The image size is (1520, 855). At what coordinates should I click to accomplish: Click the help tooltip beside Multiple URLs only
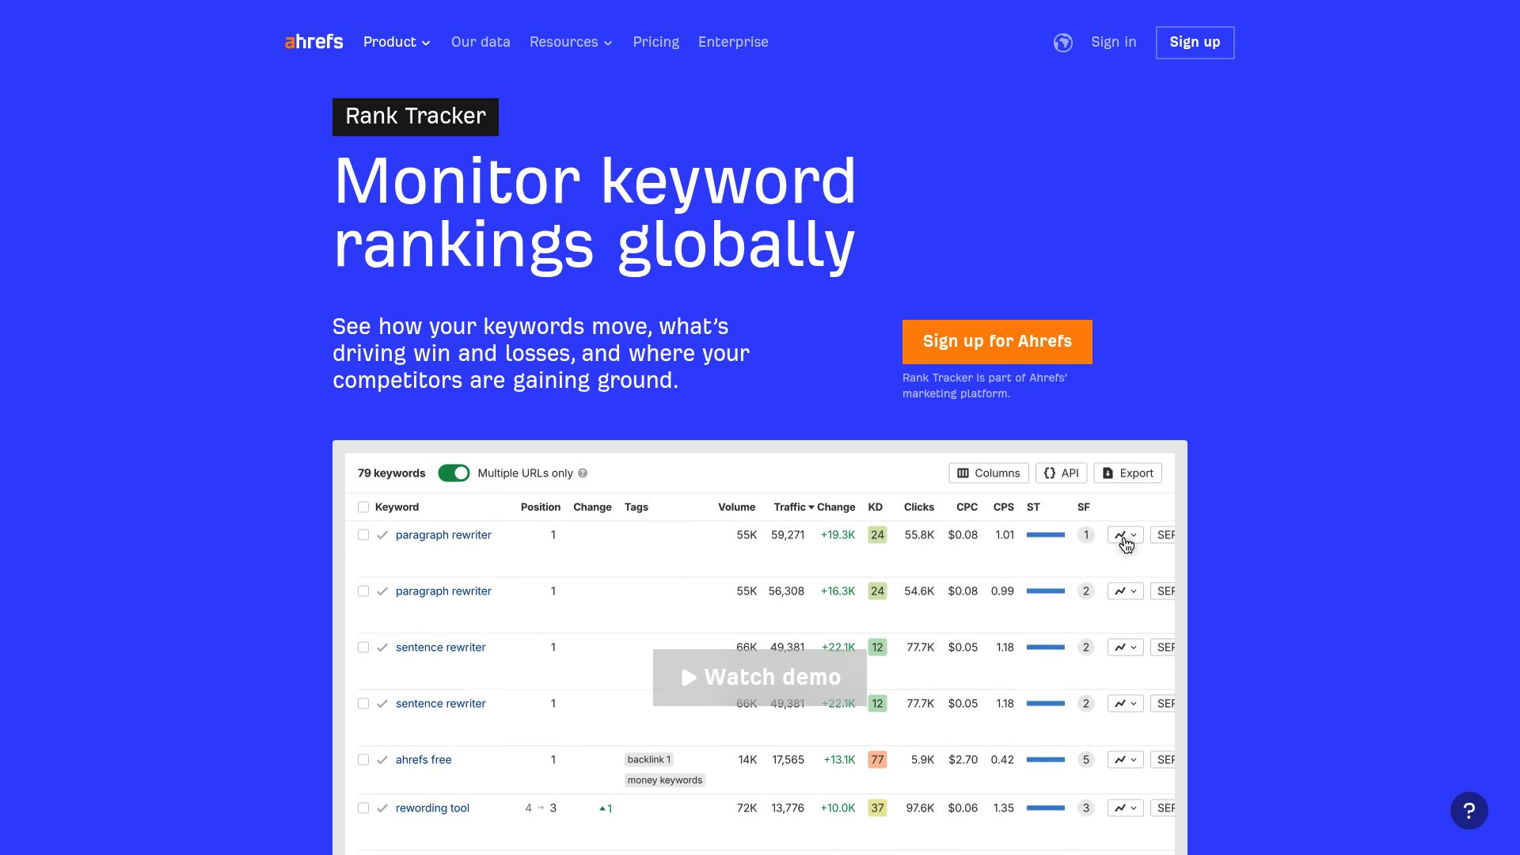click(583, 473)
